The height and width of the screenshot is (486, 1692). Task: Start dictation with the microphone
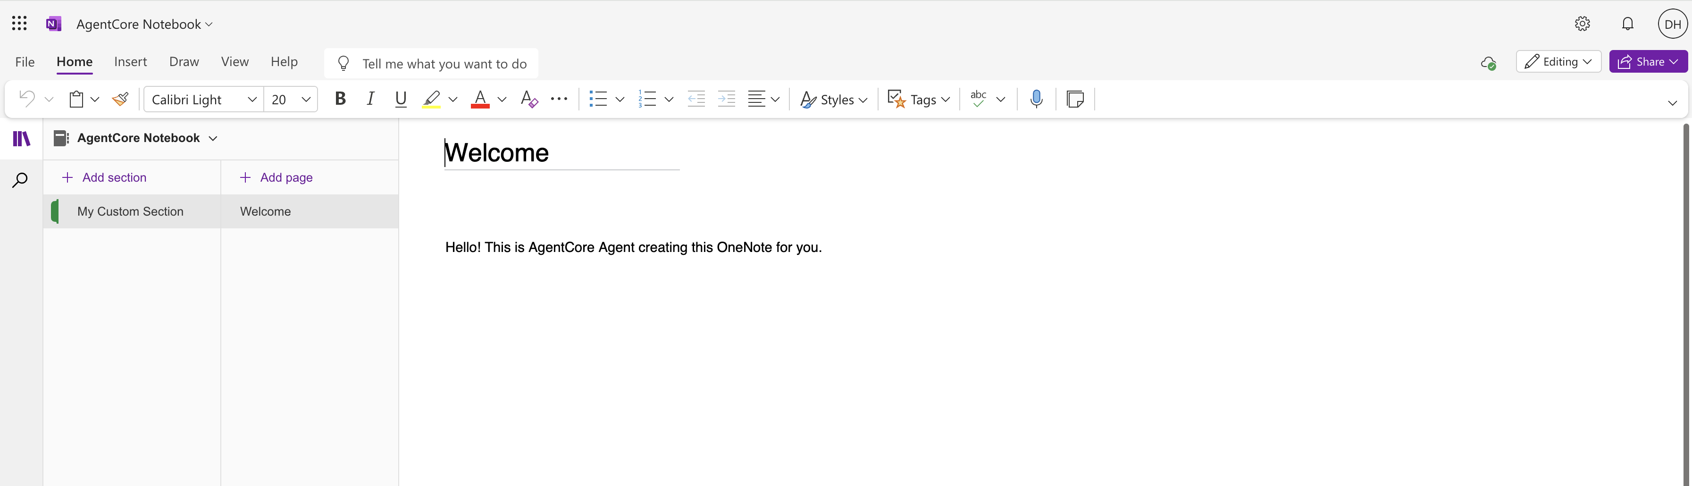pos(1037,99)
